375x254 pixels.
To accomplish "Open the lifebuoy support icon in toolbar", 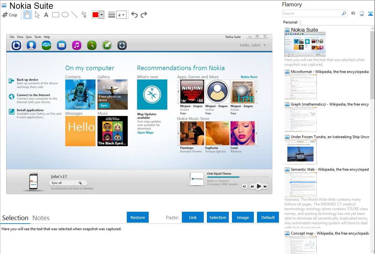I will coord(122,45).
